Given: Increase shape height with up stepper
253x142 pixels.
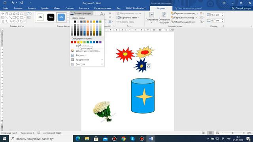Looking at the screenshot, I should point(223,14).
